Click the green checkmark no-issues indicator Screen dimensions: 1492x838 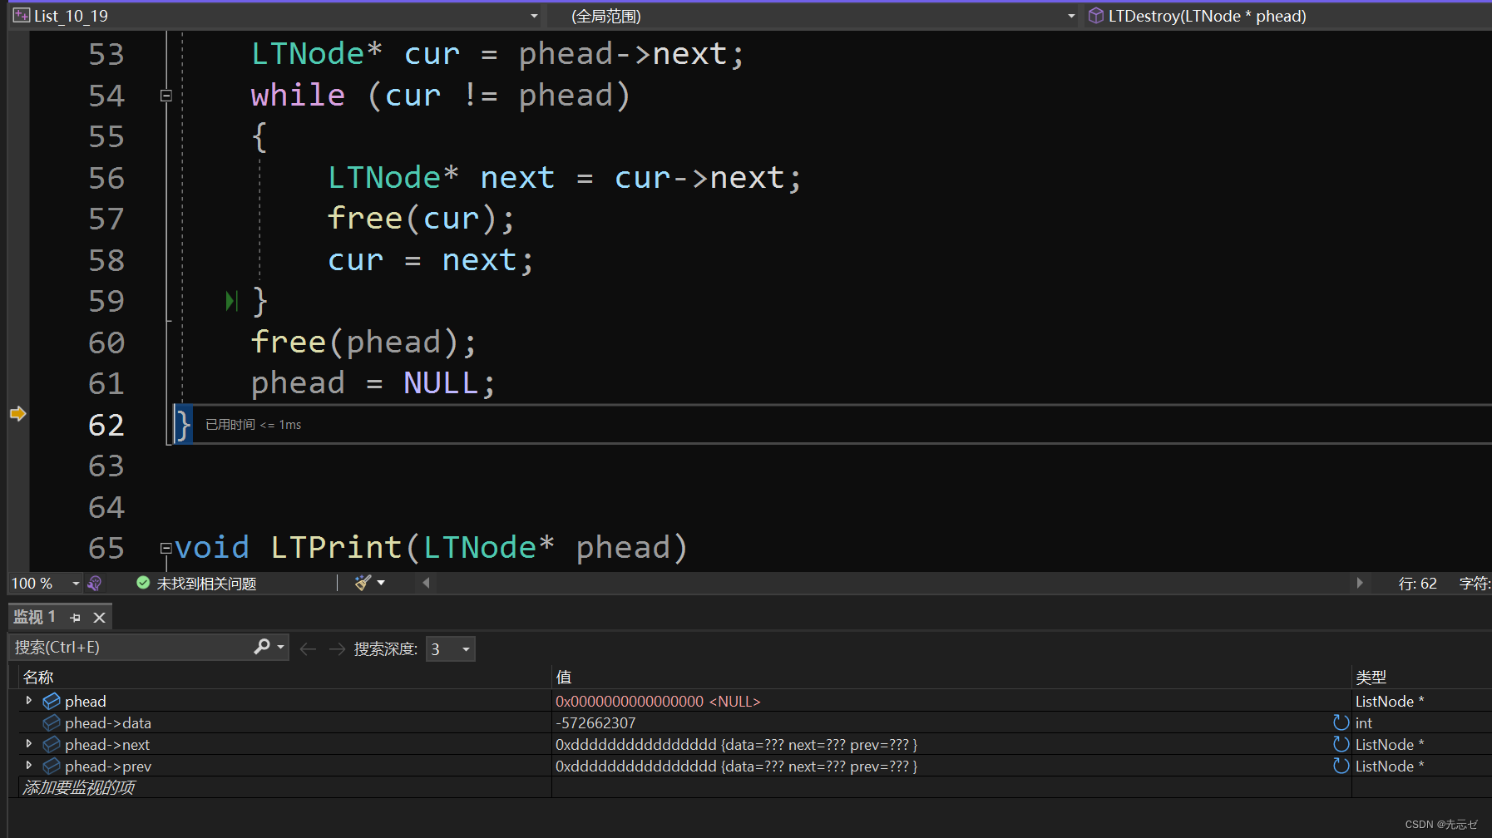[143, 583]
